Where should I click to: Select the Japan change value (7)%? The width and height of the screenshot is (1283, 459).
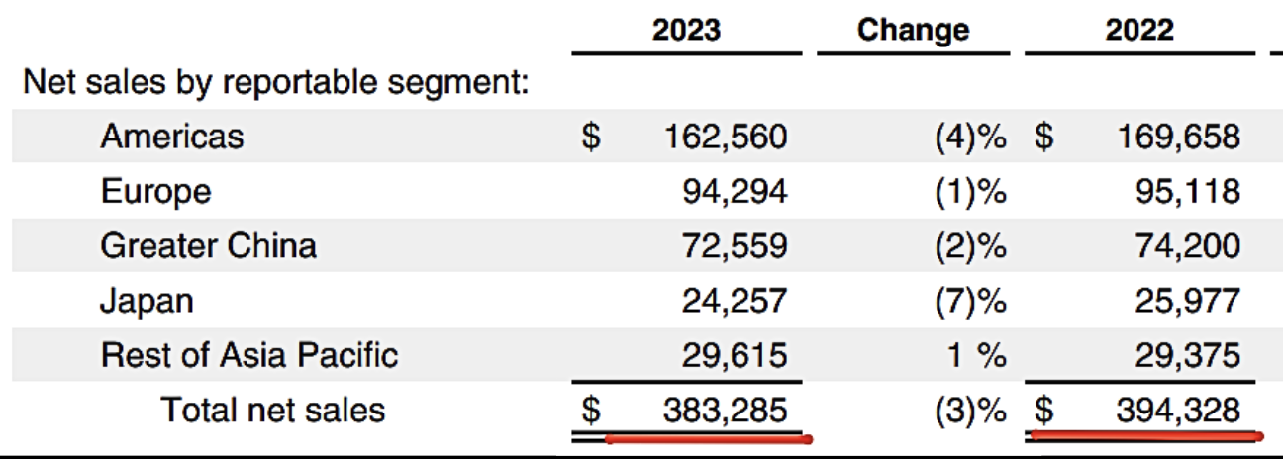(969, 300)
